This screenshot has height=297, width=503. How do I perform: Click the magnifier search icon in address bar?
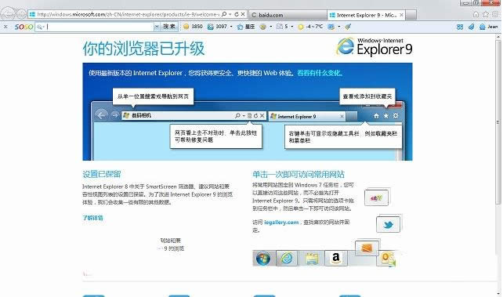coord(224,14)
